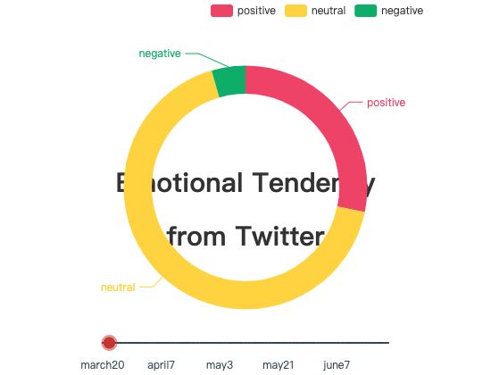Click the neutral callout label by chart
The width and height of the screenshot is (491, 375).
[118, 287]
